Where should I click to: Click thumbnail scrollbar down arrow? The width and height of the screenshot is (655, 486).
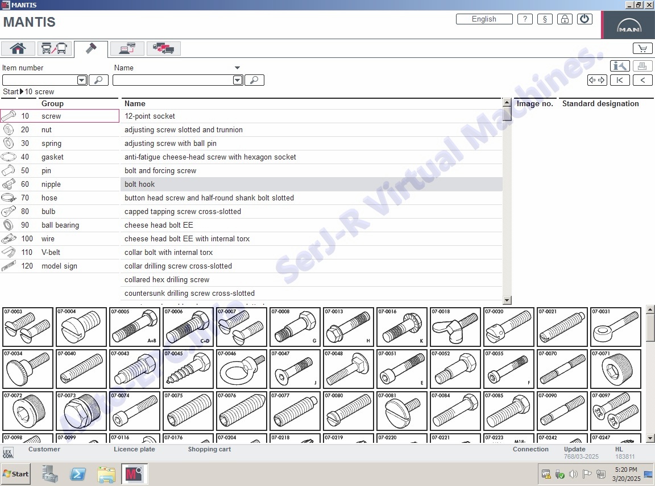pyautogui.click(x=649, y=438)
